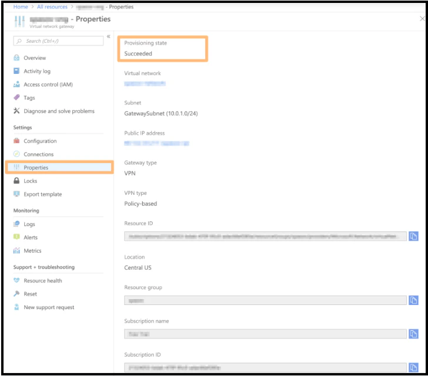
Task: View Connections
Action: (38, 154)
